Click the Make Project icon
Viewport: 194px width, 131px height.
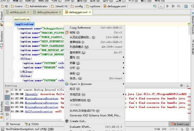pos(155,6)
